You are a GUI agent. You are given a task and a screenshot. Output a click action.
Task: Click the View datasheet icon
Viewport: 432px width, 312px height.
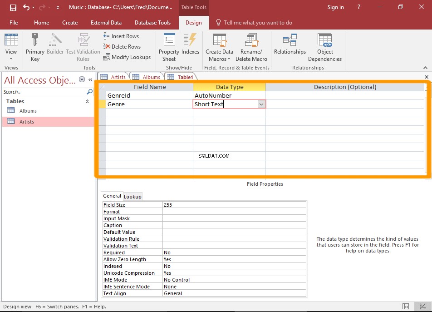(11, 40)
